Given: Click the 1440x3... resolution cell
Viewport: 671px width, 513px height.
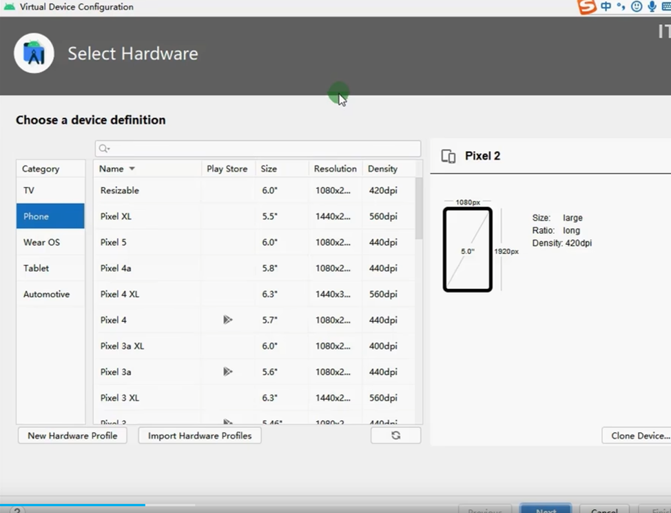Looking at the screenshot, I should [333, 294].
